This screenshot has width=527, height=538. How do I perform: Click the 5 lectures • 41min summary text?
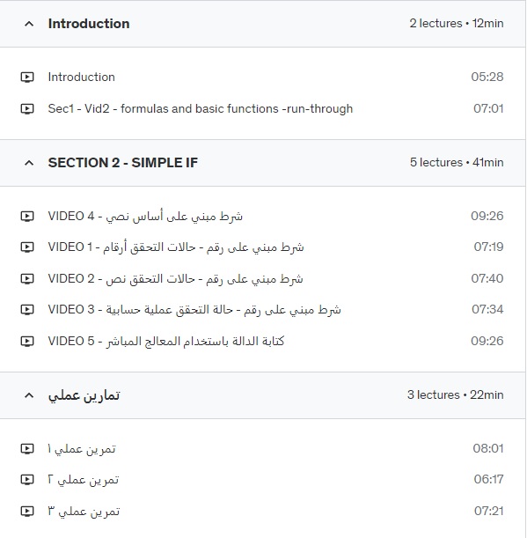pyautogui.click(x=457, y=162)
